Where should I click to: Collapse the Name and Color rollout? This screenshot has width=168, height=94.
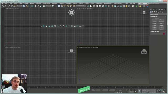[x=155, y=31]
